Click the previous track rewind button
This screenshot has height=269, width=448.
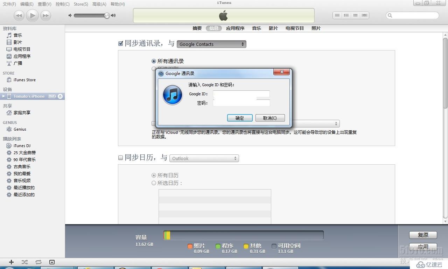(x=19, y=15)
